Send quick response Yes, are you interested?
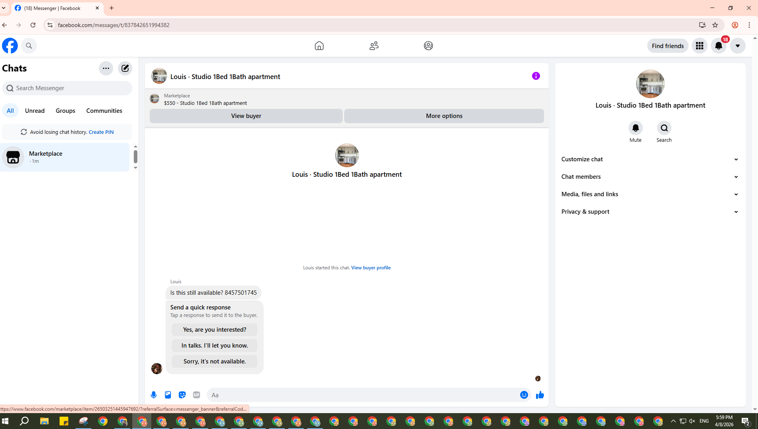Viewport: 758px width, 429px height. (x=215, y=330)
